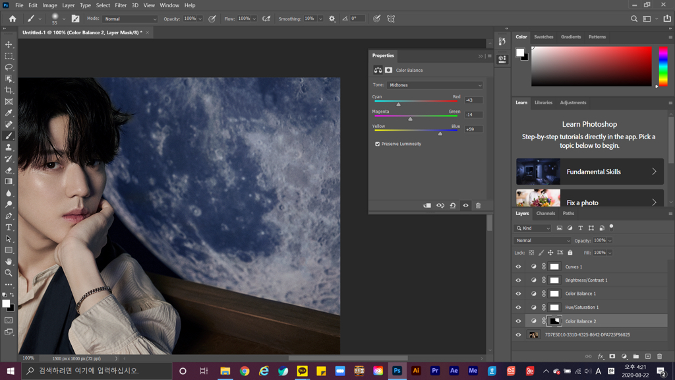The width and height of the screenshot is (675, 380).
Task: Reset adjustment defaults in Properties
Action: pos(453,206)
